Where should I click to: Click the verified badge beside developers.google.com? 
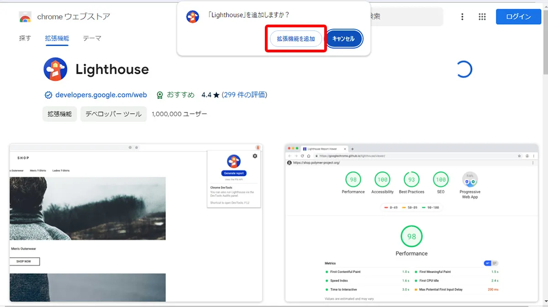[48, 95]
